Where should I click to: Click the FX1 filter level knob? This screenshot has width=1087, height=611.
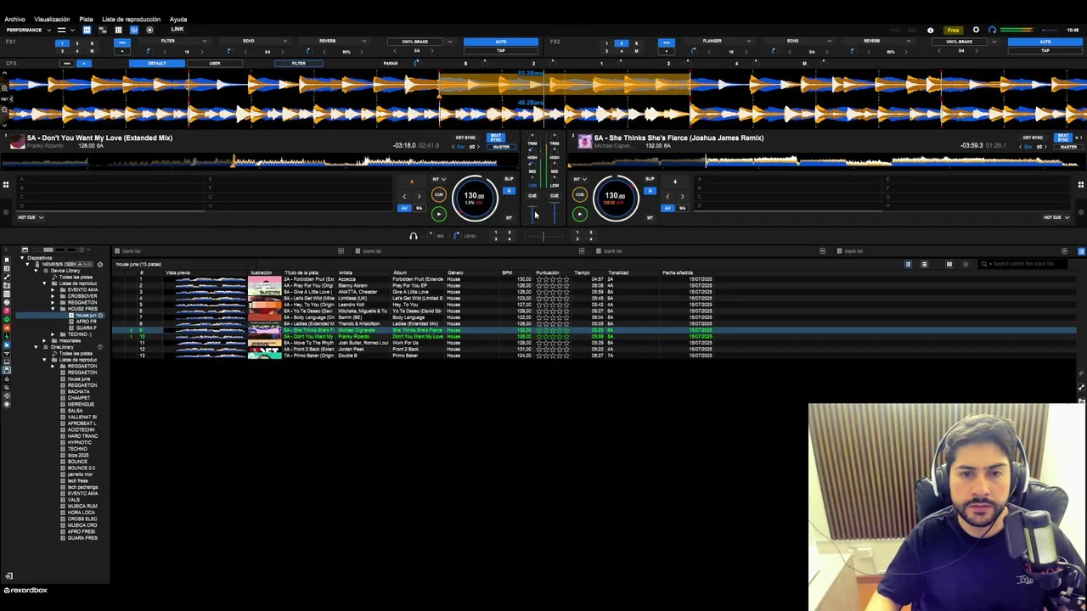pos(149,51)
